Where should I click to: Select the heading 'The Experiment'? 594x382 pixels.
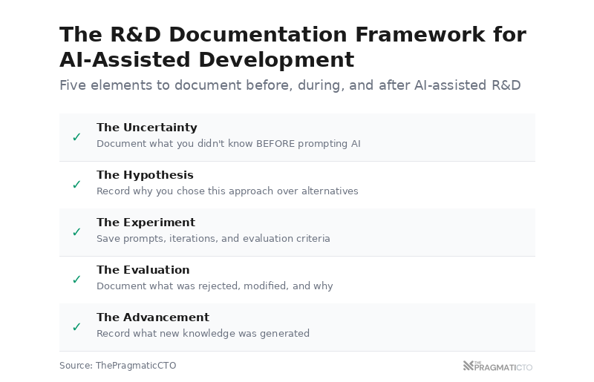click(x=146, y=223)
